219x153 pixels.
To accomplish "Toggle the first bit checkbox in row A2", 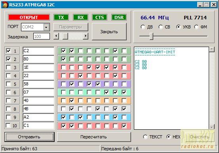I will (63, 117).
